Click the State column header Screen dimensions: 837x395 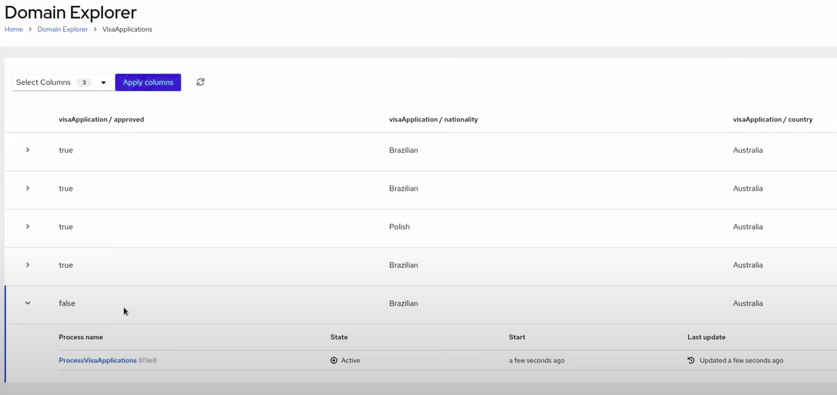(339, 337)
